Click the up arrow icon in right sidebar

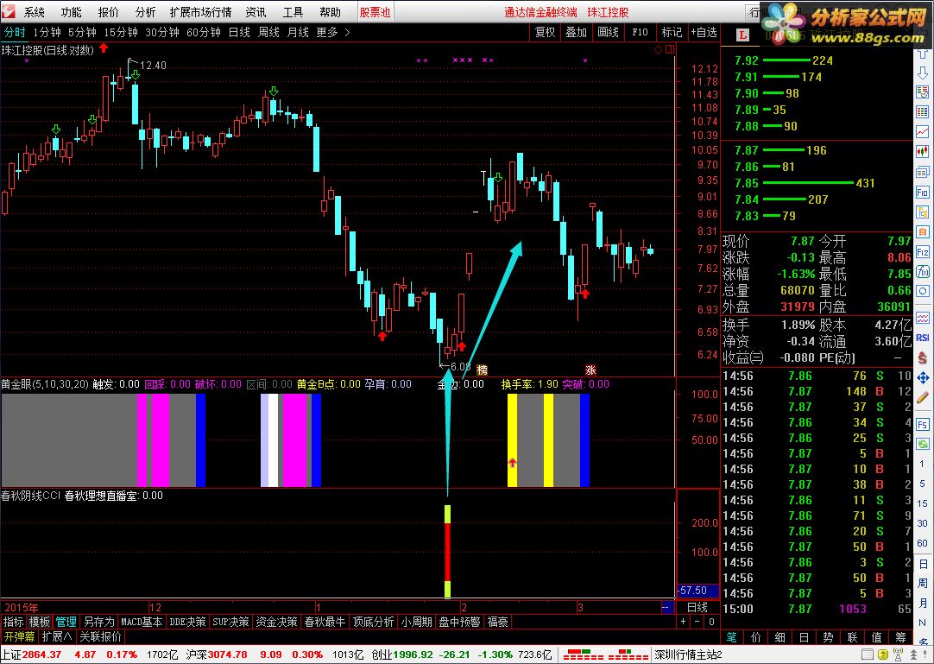coord(922,55)
